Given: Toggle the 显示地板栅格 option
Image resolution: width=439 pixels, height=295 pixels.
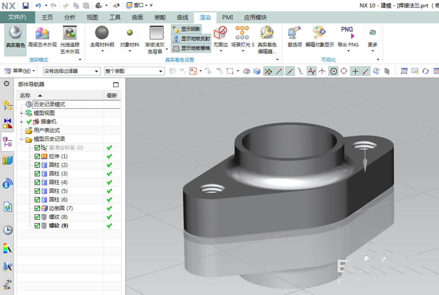Looking at the screenshot, I should pos(191,48).
